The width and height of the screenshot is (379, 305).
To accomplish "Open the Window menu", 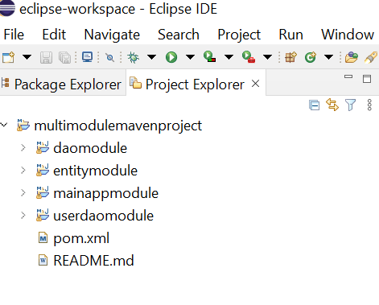I will pyautogui.click(x=348, y=35).
